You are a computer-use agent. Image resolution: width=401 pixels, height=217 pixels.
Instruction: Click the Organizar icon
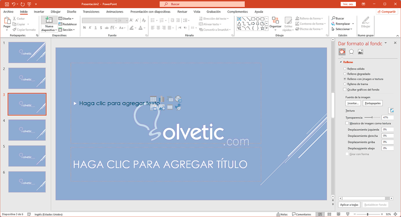coord(275,20)
